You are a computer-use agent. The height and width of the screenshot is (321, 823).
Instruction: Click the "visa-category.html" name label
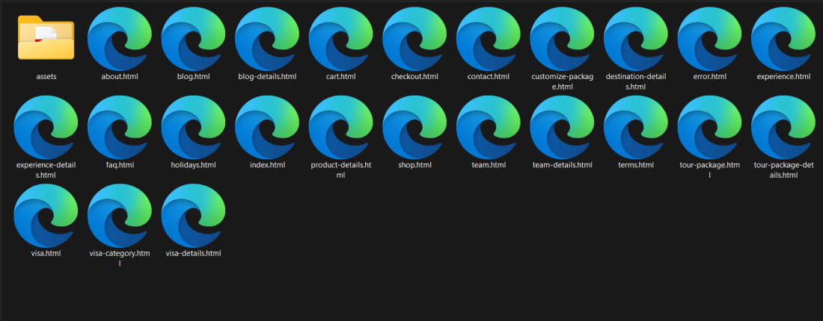[x=120, y=259]
